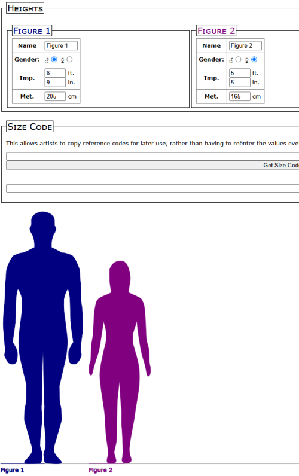
Task: Click the size code text field above the button
Action: (152, 156)
